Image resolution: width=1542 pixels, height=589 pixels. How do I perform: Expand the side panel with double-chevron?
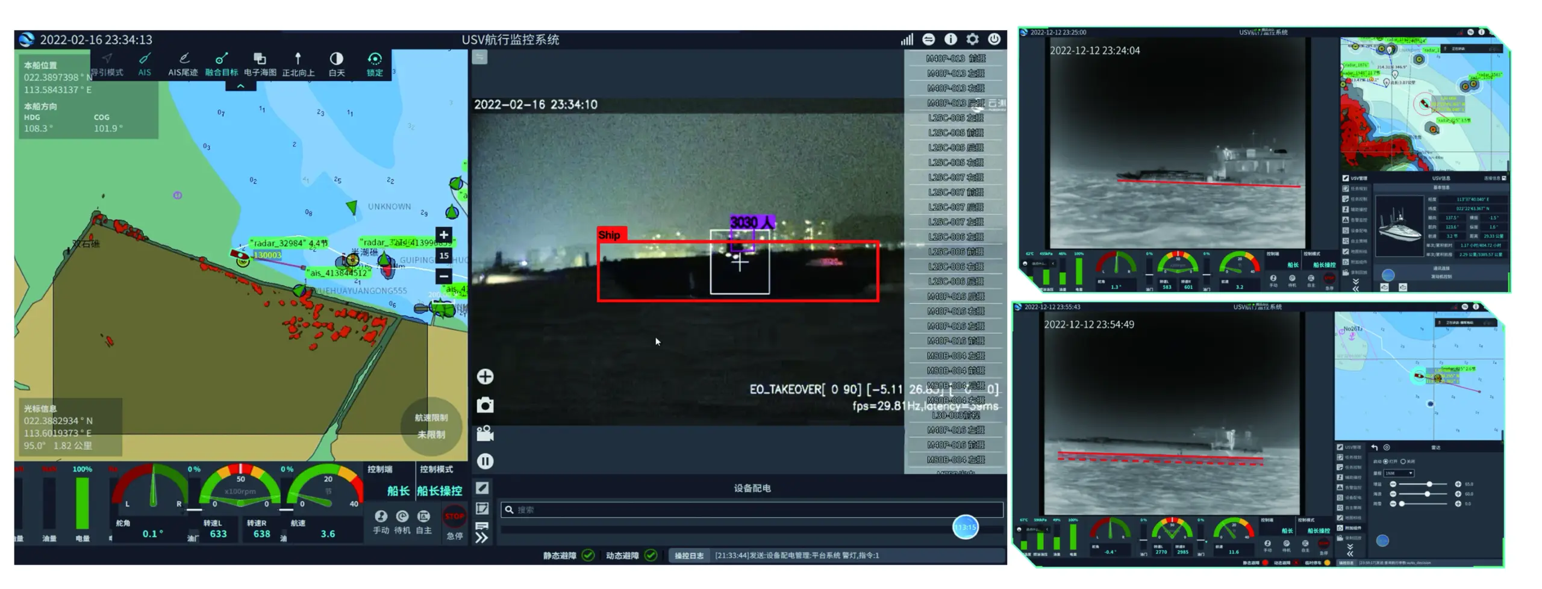click(481, 538)
